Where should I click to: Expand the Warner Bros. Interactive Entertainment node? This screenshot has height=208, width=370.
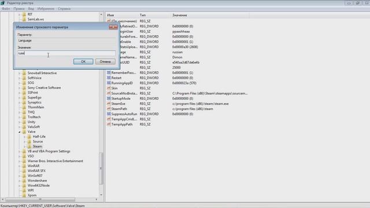[19, 161]
